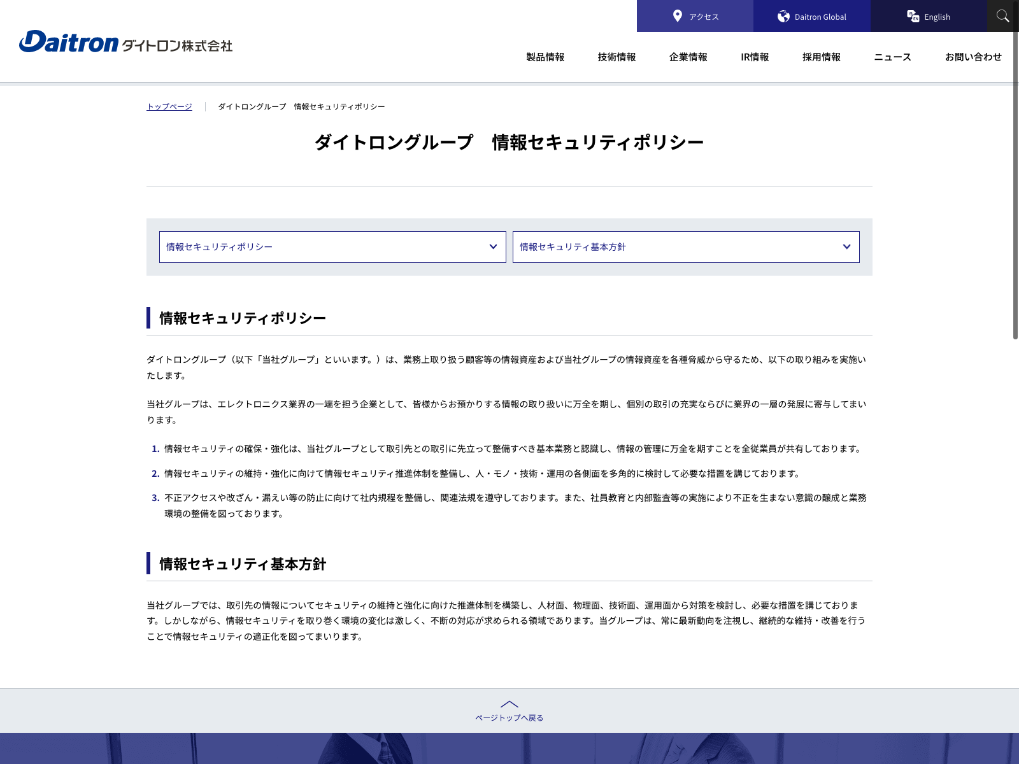Open the 製品情報 menu

coord(545,57)
